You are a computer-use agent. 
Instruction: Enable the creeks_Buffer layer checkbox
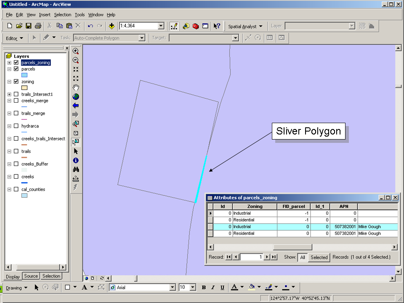pos(16,164)
